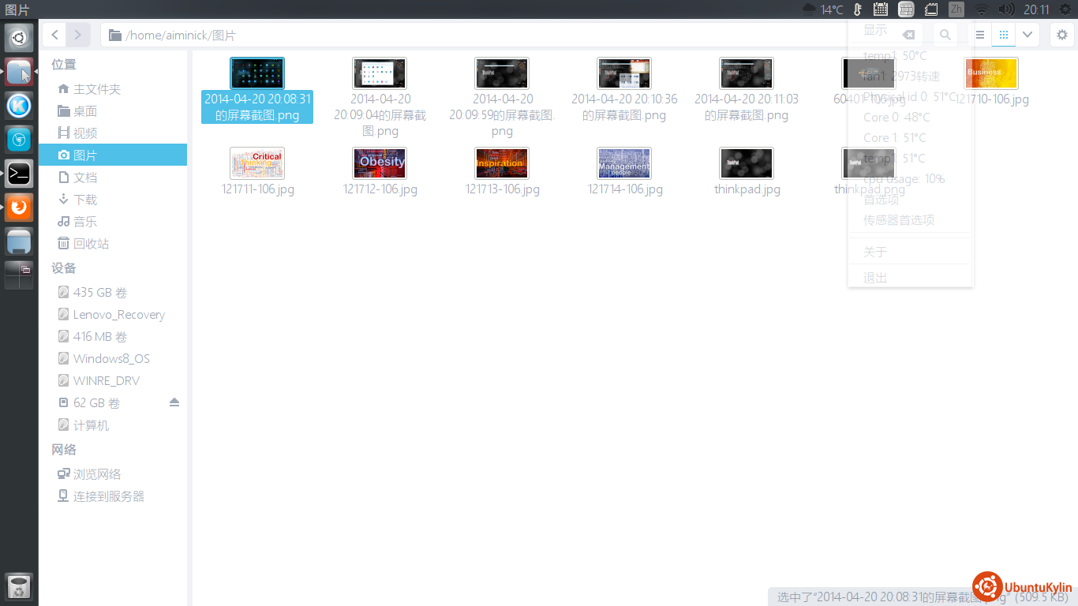Open the Ubuntu Dash home button
This screenshot has height=606, width=1078.
tap(19, 37)
